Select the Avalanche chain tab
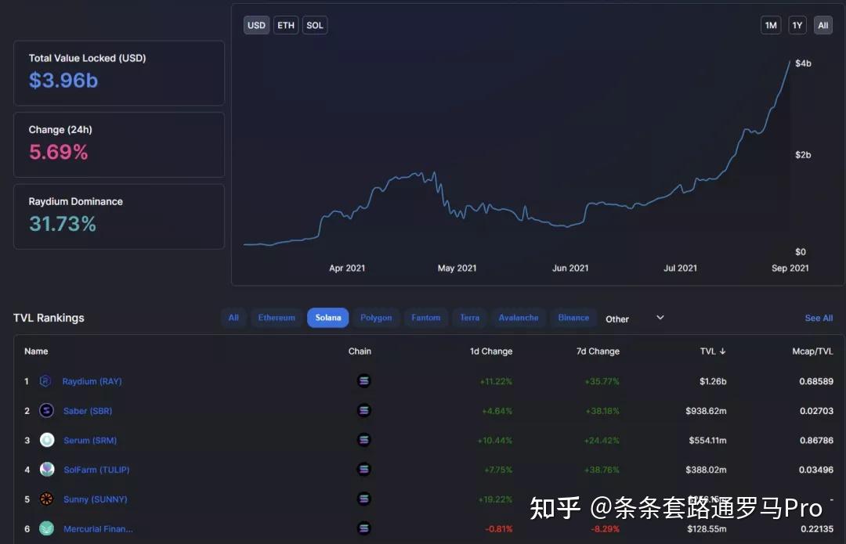The height and width of the screenshot is (544, 846). point(519,318)
